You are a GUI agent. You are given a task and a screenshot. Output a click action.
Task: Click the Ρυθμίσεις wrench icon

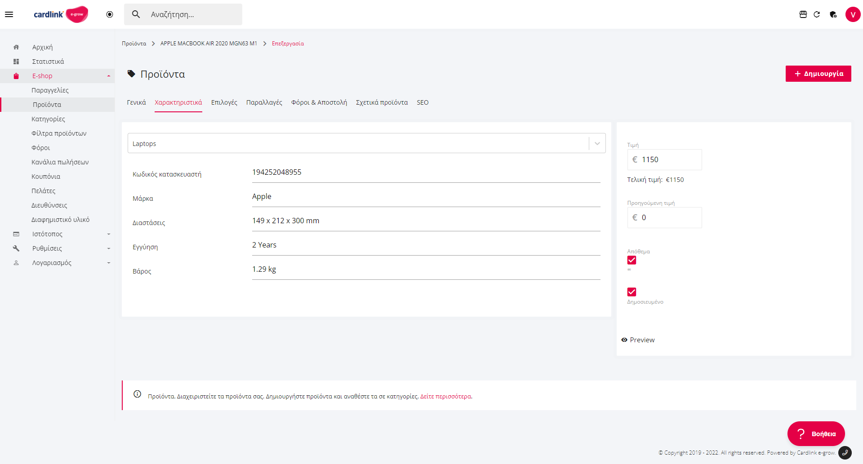[x=16, y=248]
